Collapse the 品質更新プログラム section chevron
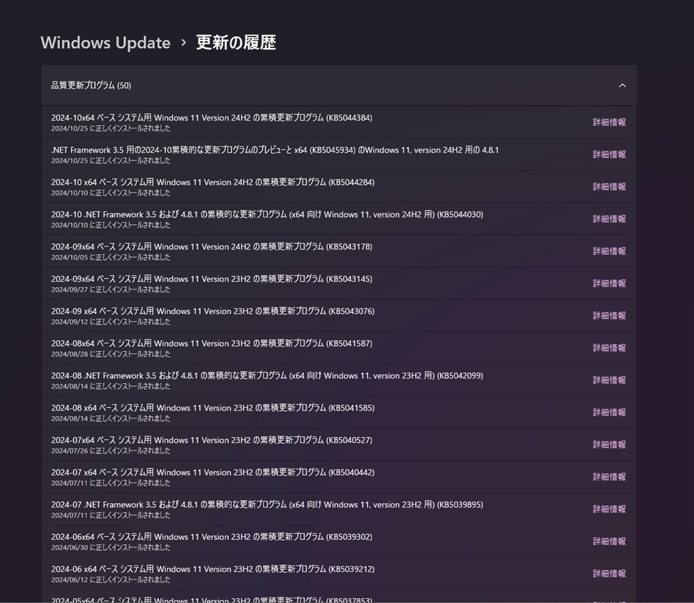The height and width of the screenshot is (603, 694). [x=622, y=85]
